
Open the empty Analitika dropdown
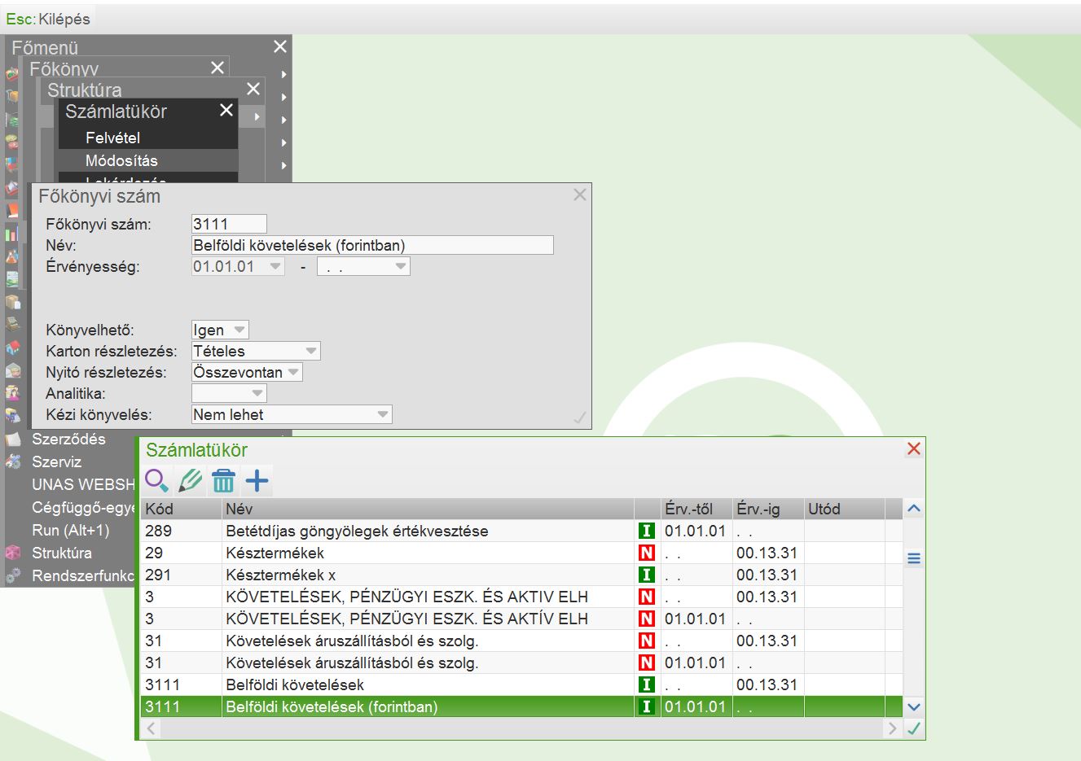(x=257, y=393)
